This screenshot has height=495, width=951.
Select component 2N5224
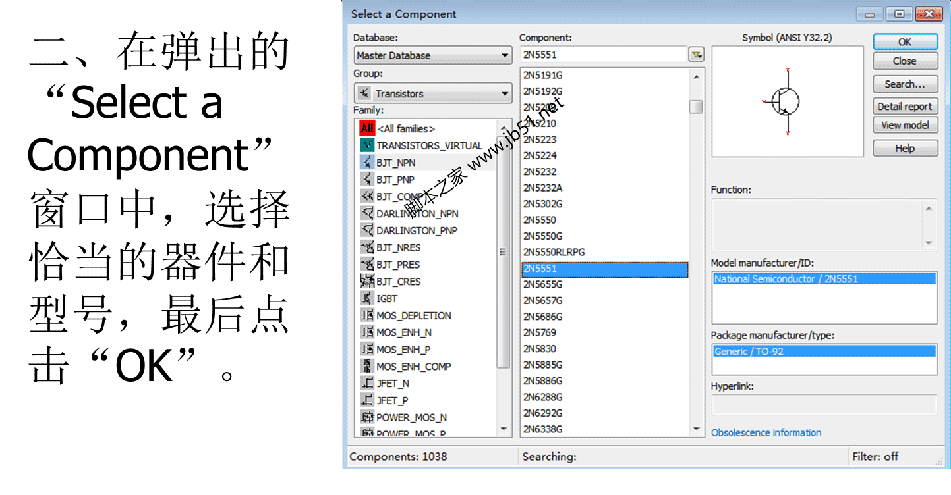[x=540, y=155]
